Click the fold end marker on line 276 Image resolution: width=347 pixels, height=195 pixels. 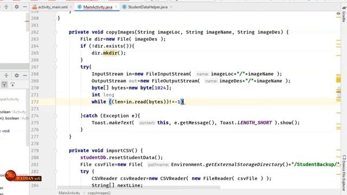55,130
